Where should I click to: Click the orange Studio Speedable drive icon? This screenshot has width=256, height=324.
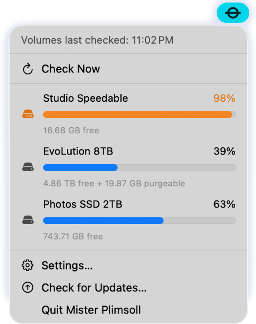tap(28, 114)
